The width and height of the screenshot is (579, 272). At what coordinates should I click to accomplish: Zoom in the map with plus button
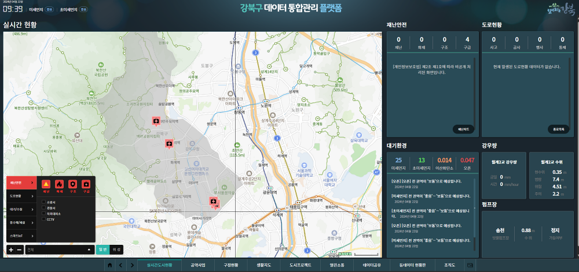[x=11, y=250]
